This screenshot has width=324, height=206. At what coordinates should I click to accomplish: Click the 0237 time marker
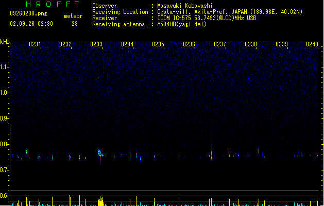pos(220,44)
